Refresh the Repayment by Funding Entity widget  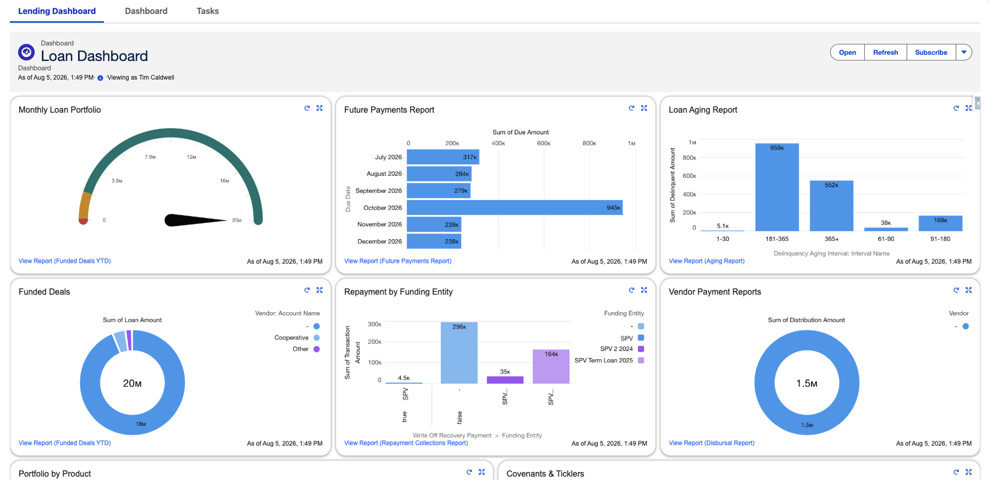[x=632, y=290]
